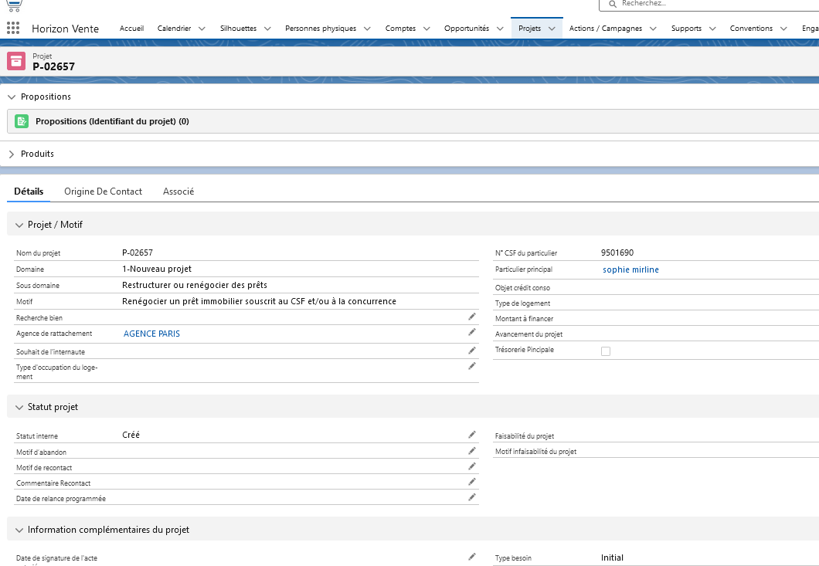The height and width of the screenshot is (566, 819).
Task: Click the Motif d'abandon edit pencil
Action: (x=472, y=450)
